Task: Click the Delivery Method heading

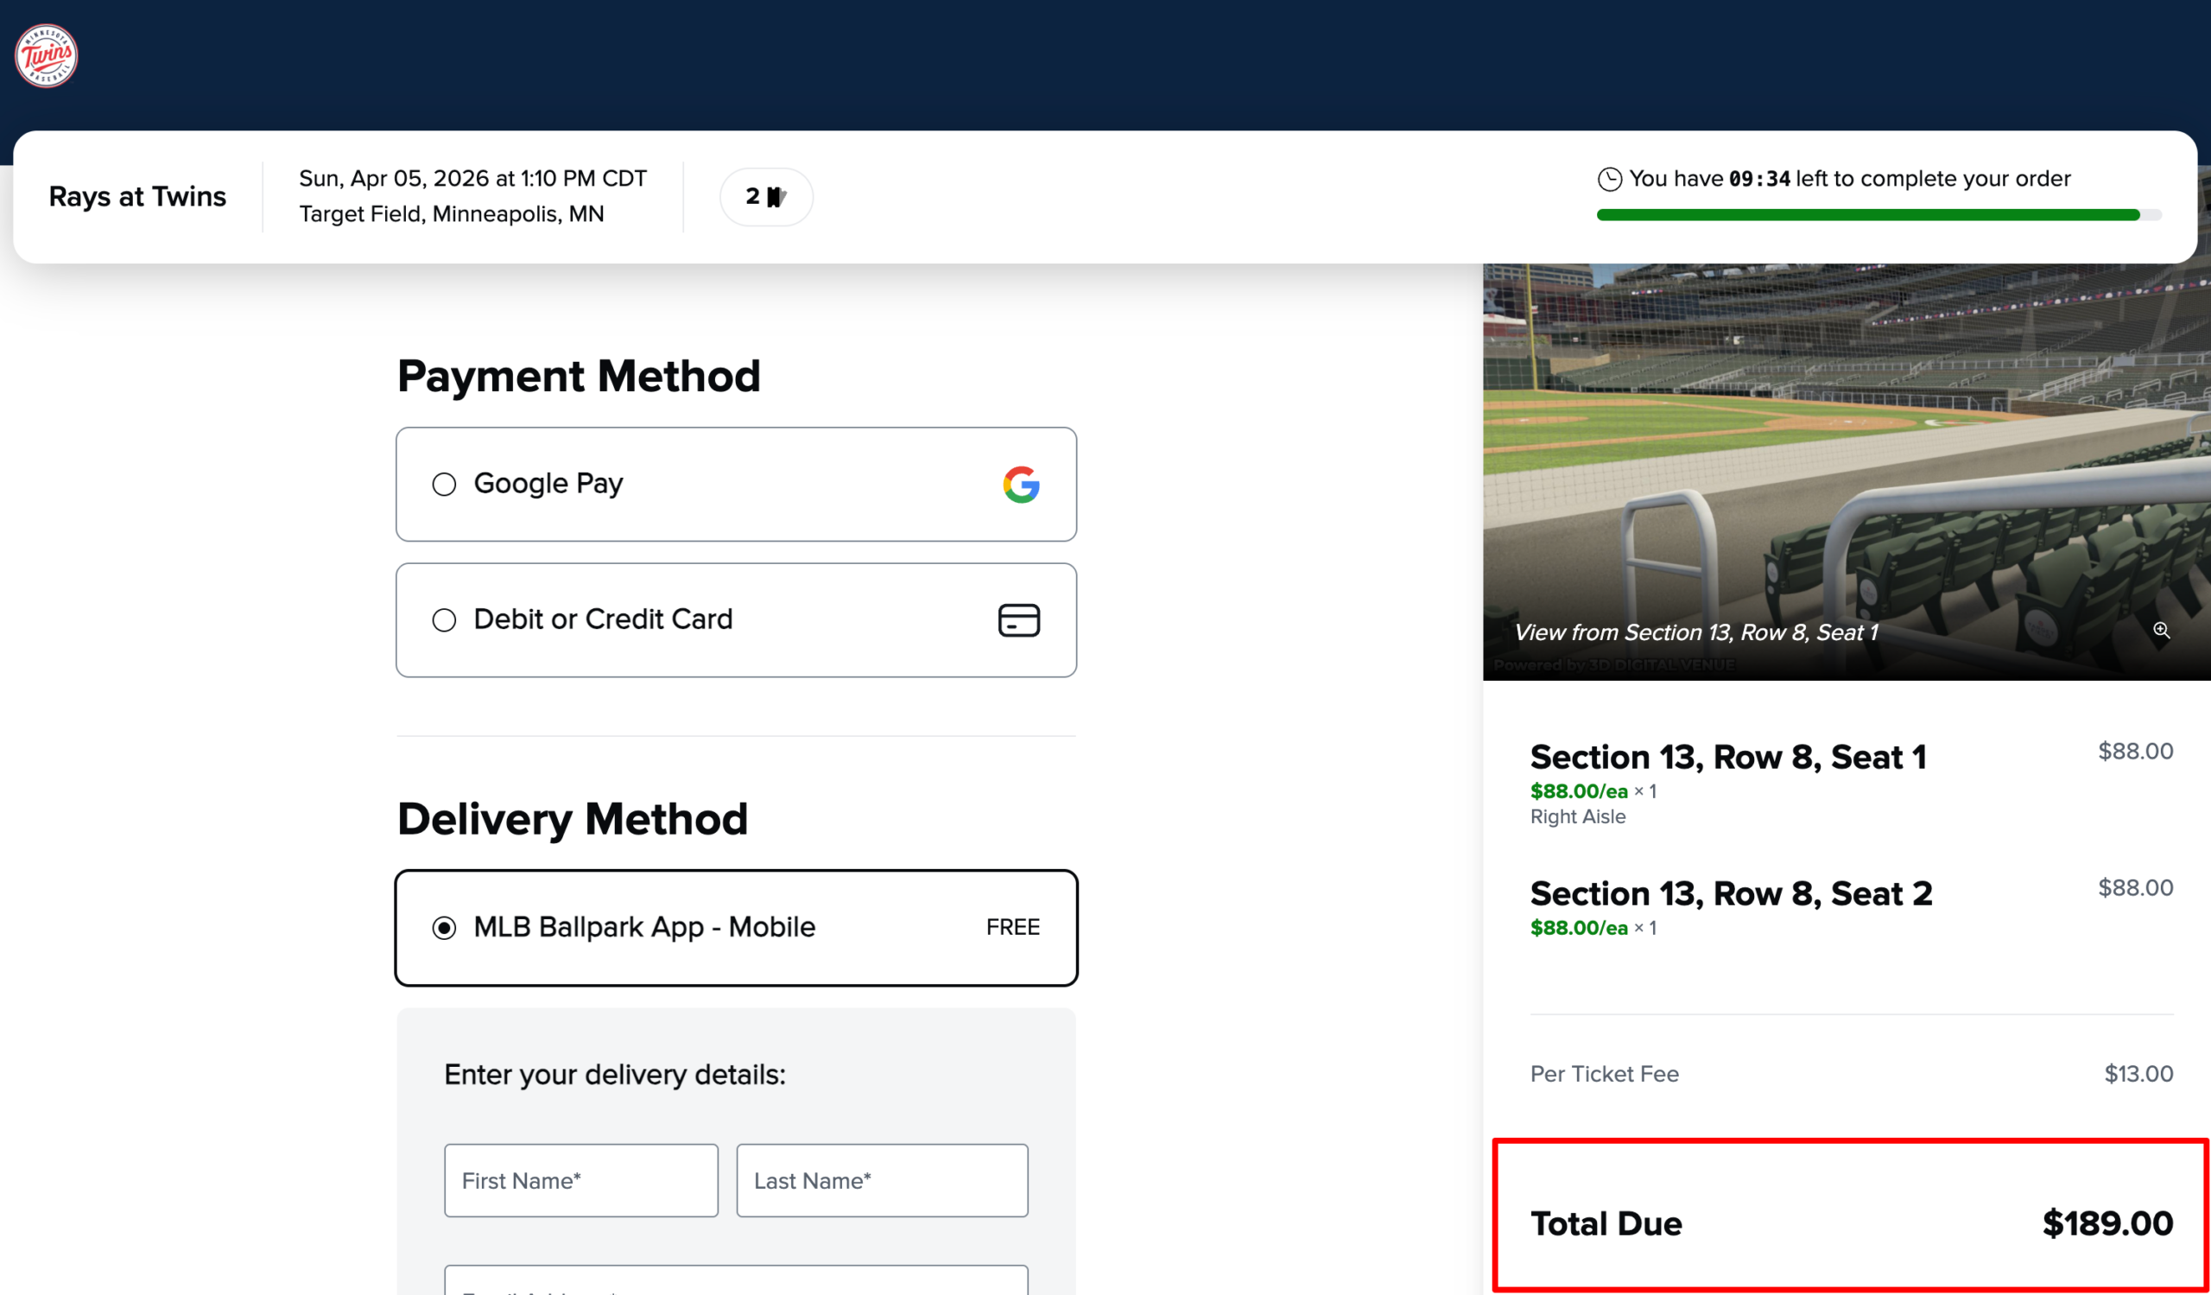Action: point(572,820)
